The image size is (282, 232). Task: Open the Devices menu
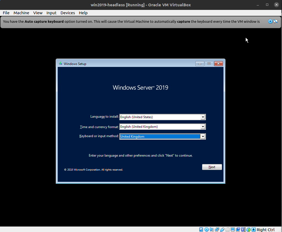[x=68, y=13]
